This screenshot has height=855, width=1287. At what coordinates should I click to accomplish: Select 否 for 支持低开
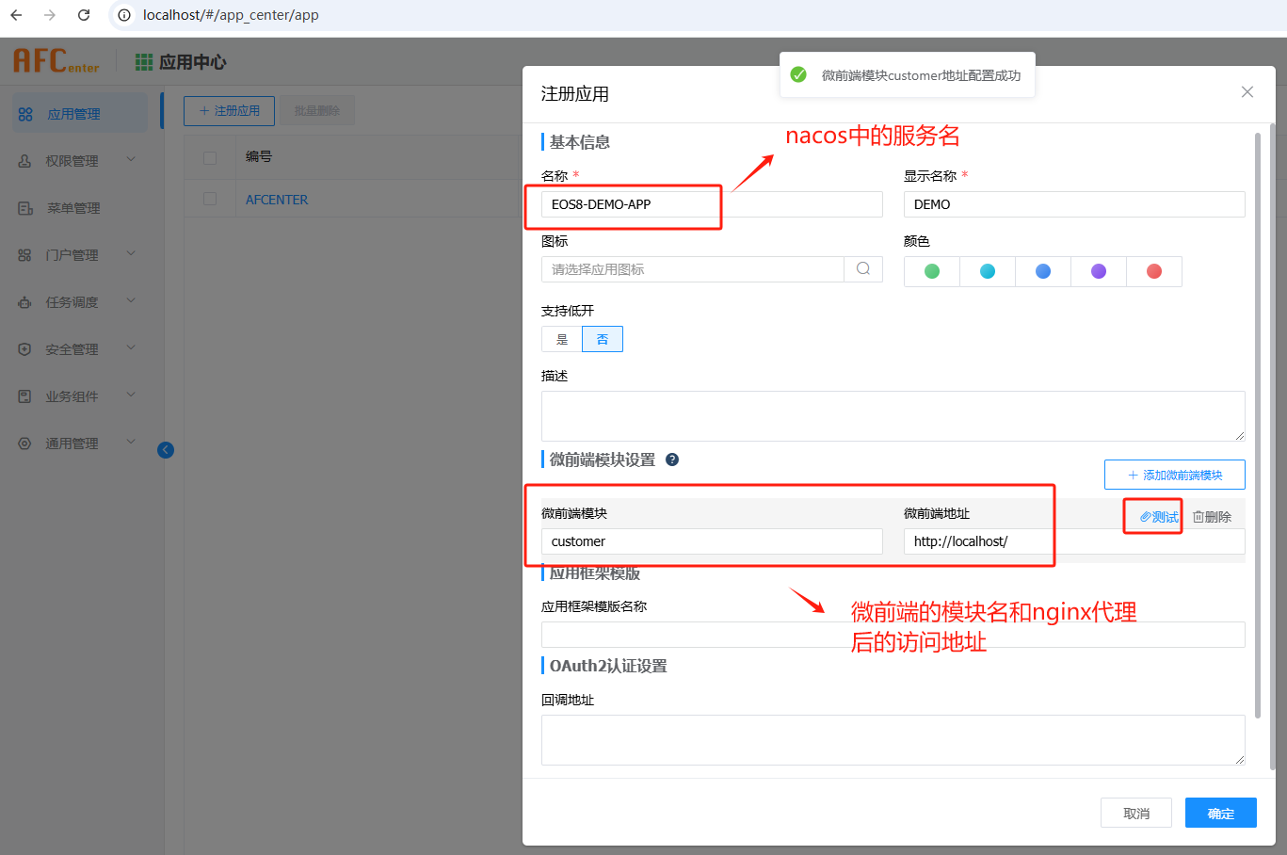pyautogui.click(x=603, y=339)
